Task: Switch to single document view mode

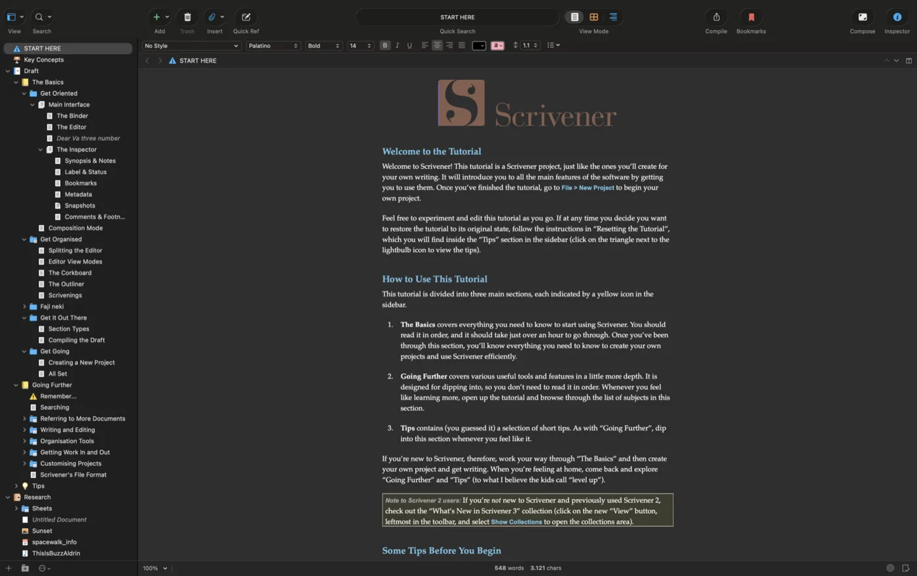Action: pos(574,17)
